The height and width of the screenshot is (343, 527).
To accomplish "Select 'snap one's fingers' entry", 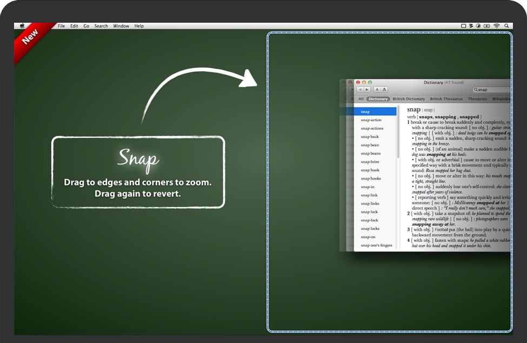I will coord(377,246).
